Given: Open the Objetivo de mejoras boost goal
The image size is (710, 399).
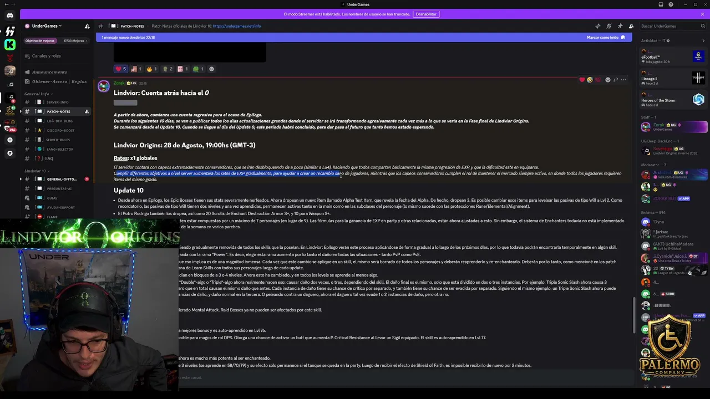Looking at the screenshot, I should click(x=40, y=40).
